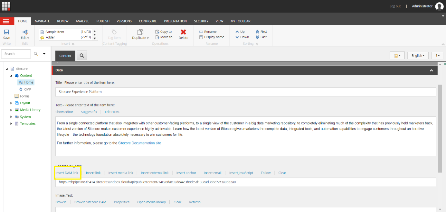Delete the item with the red X

point(183,34)
